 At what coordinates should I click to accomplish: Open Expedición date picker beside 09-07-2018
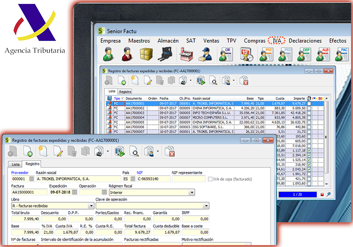click(x=74, y=192)
